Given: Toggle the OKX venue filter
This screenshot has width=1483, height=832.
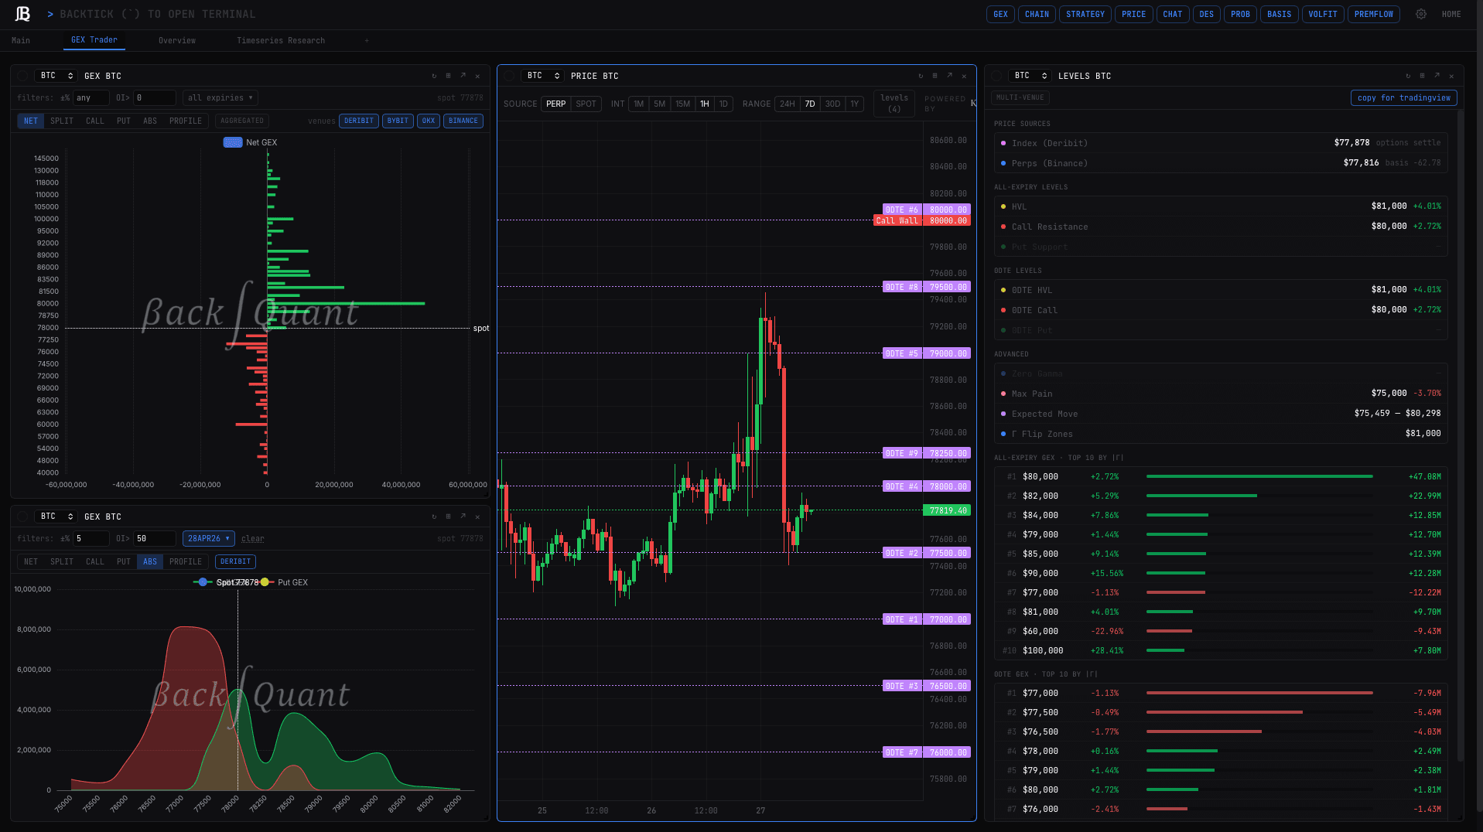Looking at the screenshot, I should click(x=429, y=121).
